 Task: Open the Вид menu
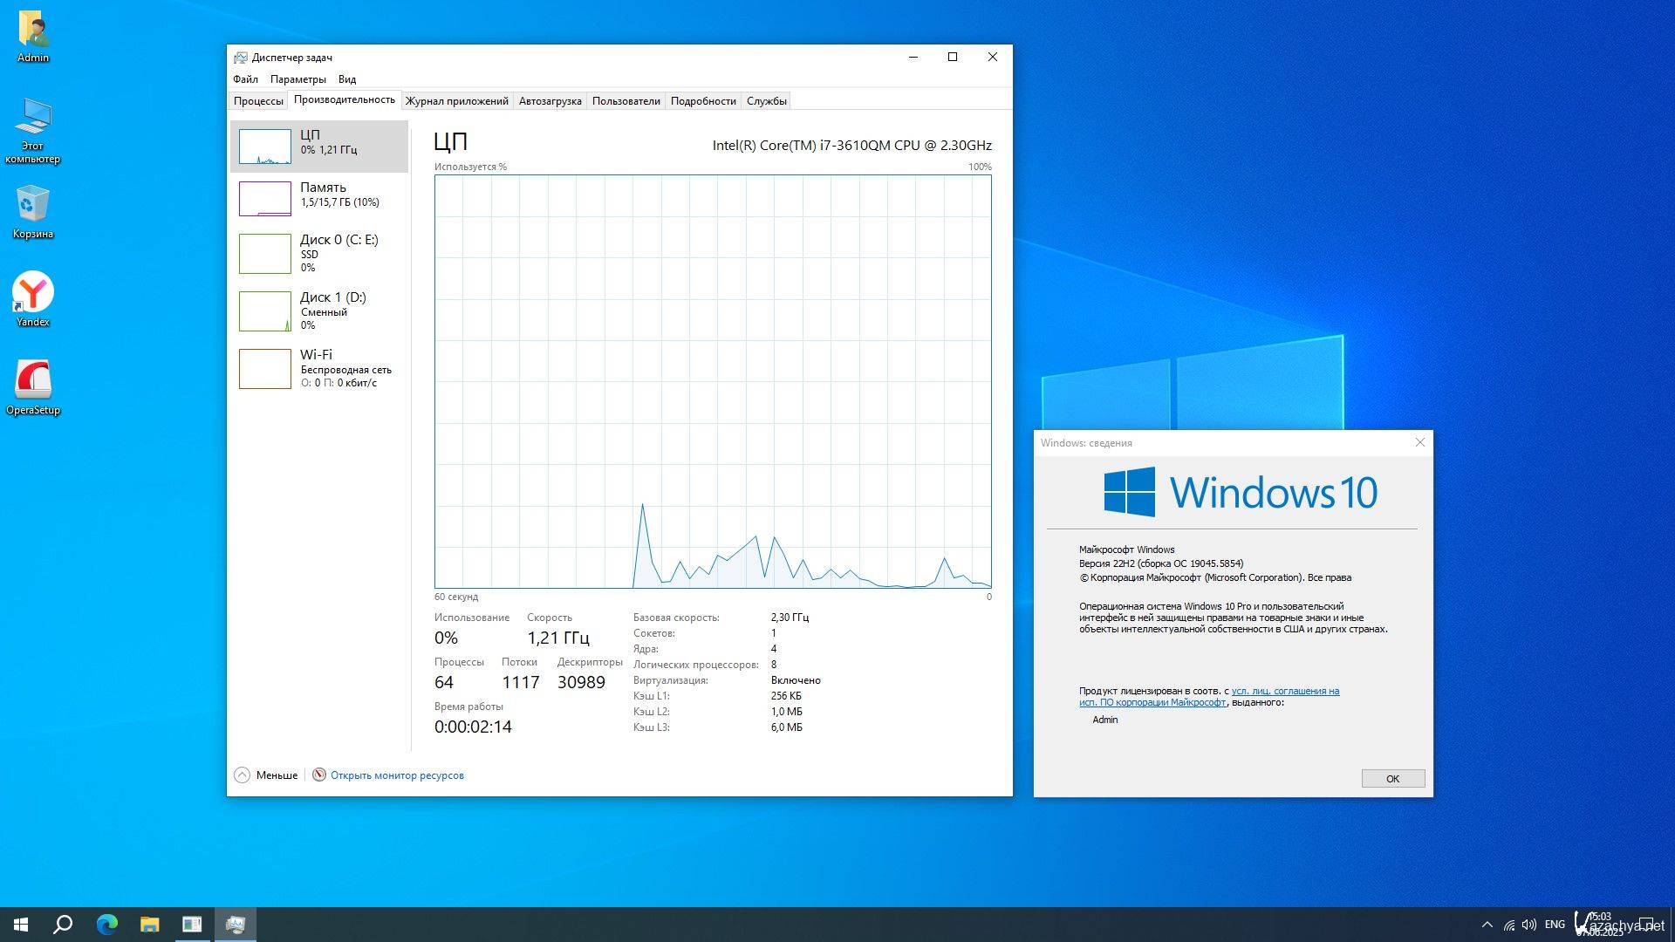347,79
